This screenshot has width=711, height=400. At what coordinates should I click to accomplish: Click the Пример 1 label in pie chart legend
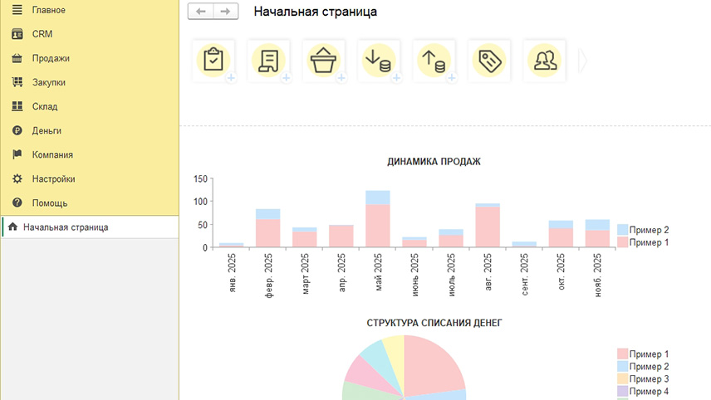(x=649, y=354)
